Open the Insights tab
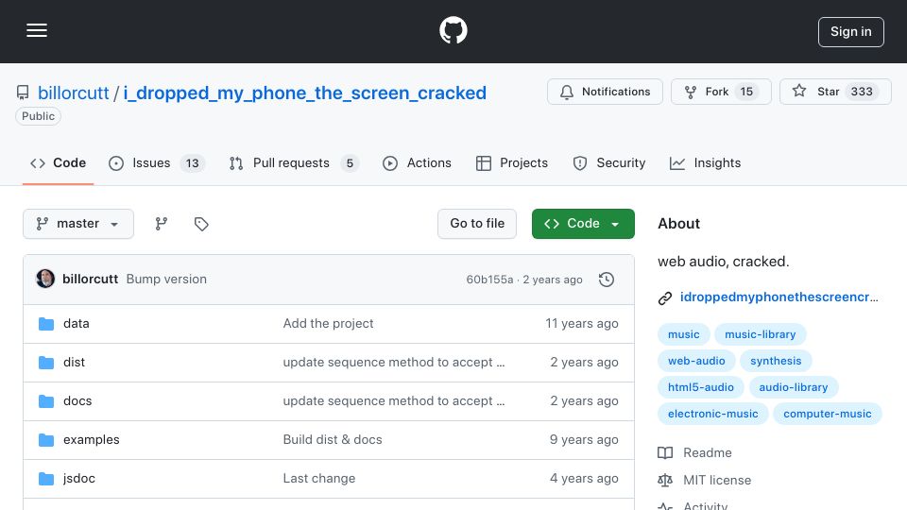The height and width of the screenshot is (510, 907). [705, 163]
